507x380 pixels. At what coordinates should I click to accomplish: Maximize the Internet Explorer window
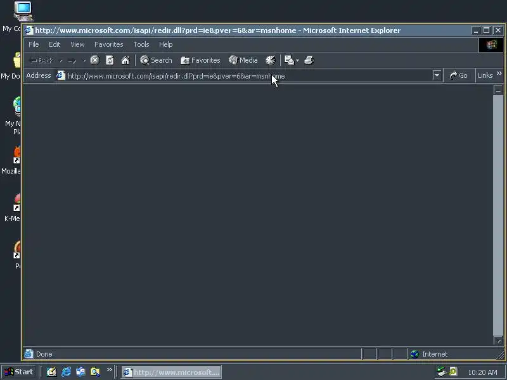[486, 30]
